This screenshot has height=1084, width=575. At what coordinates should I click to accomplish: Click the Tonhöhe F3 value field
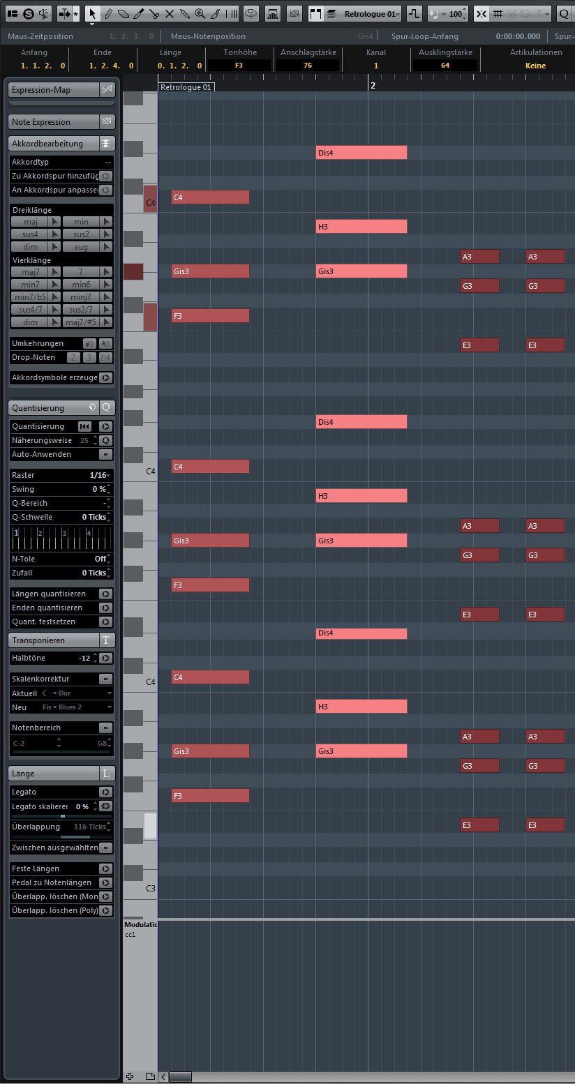(239, 66)
